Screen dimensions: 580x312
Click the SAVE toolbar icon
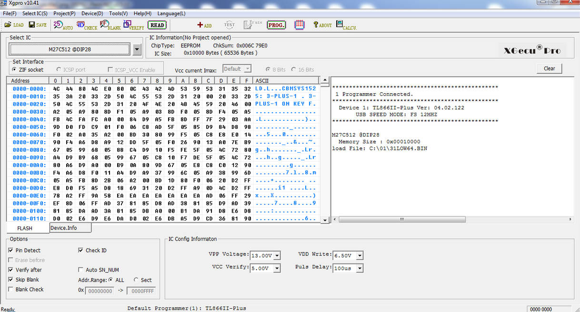38,25
